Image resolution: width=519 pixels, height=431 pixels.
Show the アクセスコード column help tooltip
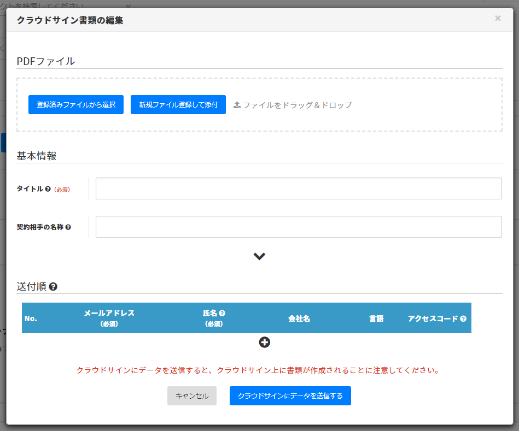coord(463,319)
